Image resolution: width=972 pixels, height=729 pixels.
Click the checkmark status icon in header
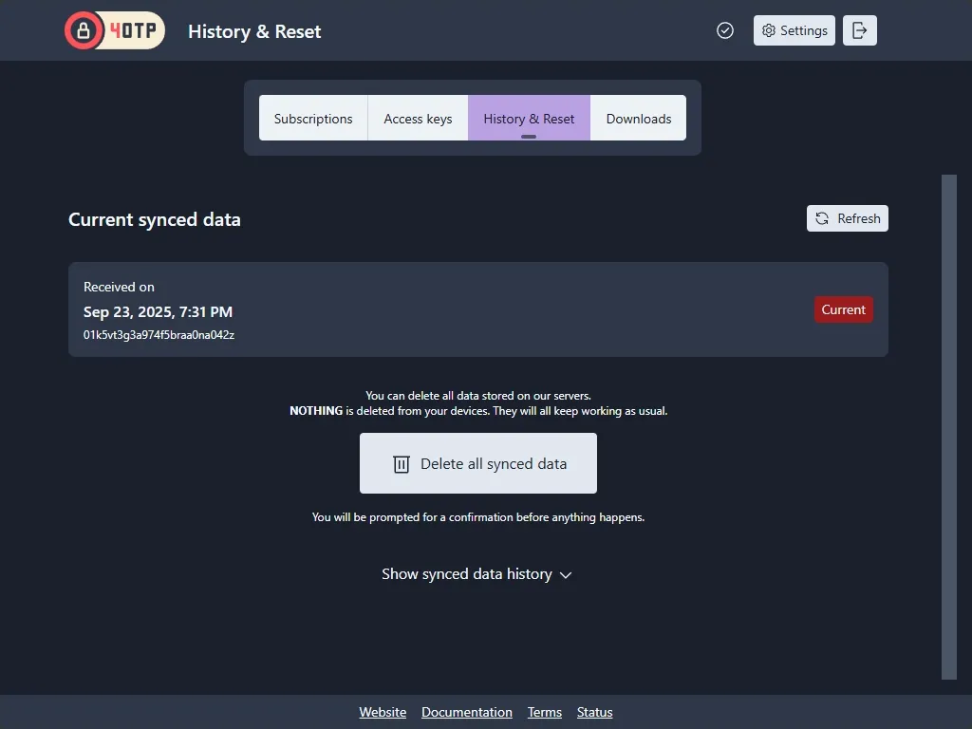725,30
